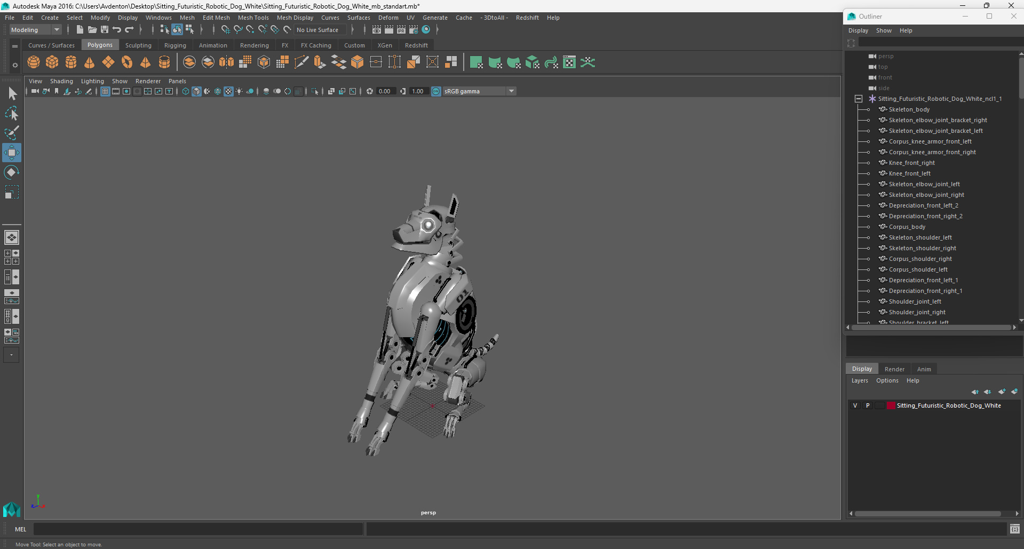This screenshot has width=1024, height=549.
Task: Toggle color management ON button
Action: (x=436, y=91)
